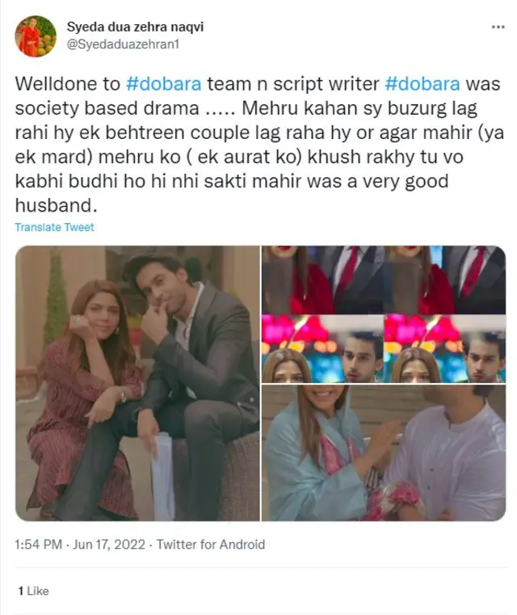The height and width of the screenshot is (615, 517).
Task: Click the 1:54 PM timestamp
Action: (39, 545)
